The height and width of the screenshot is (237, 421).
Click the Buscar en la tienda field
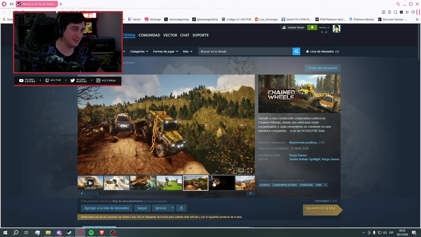[x=245, y=51]
